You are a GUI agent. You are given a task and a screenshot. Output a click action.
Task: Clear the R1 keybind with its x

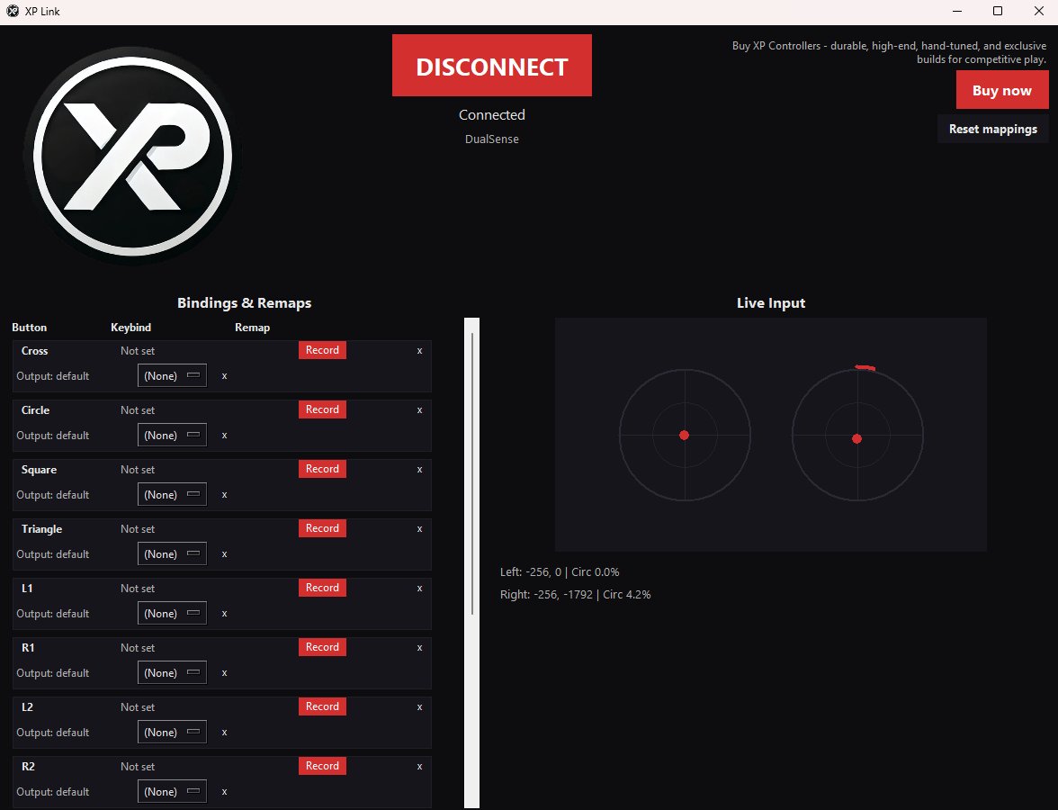pos(419,647)
